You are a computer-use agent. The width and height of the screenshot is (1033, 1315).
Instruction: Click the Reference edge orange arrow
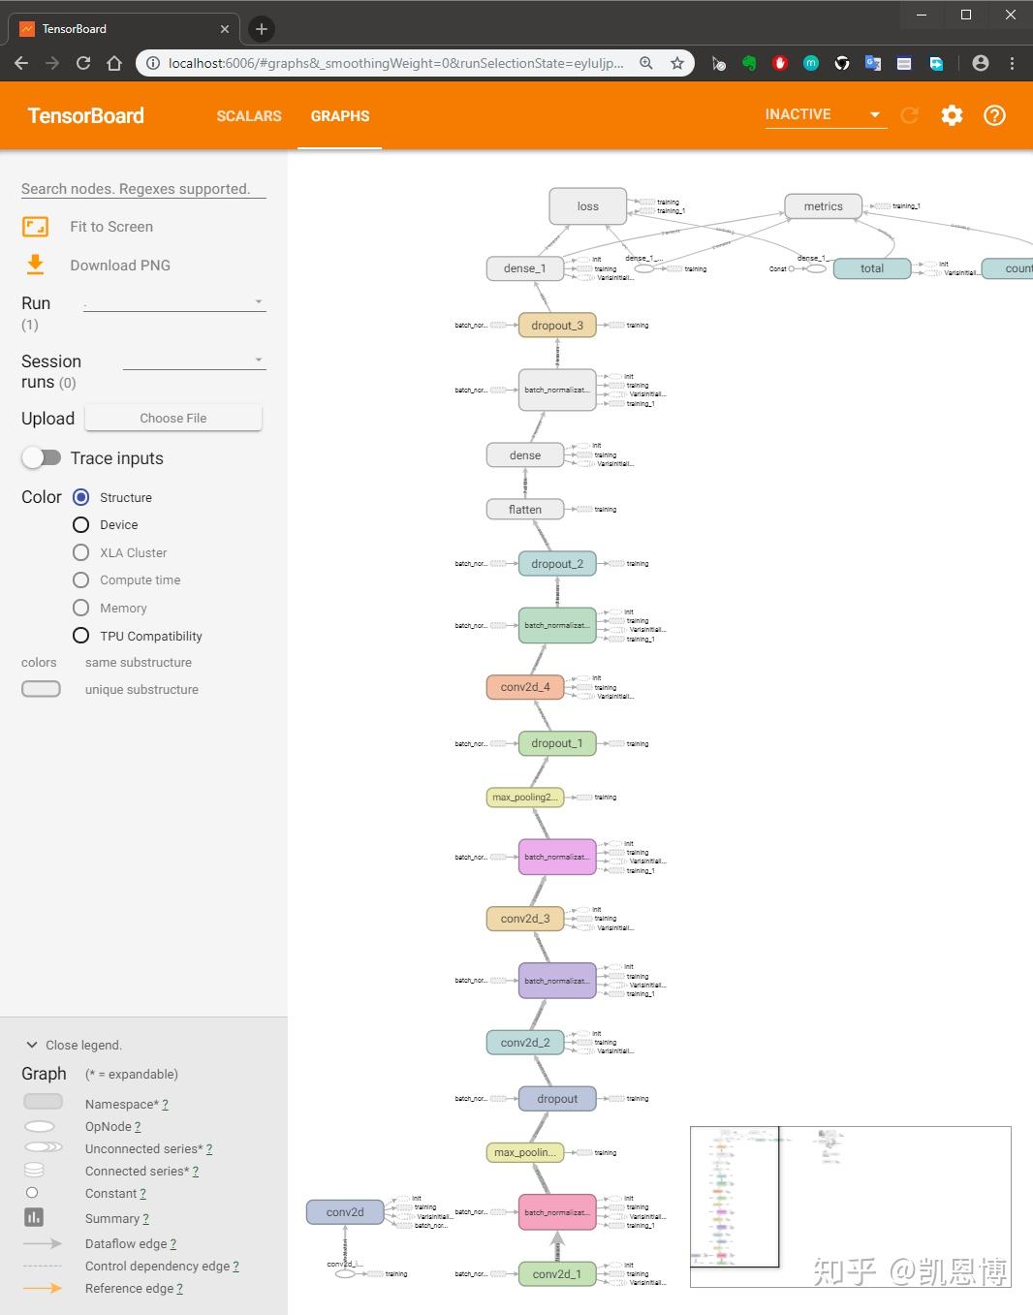coord(43,1288)
